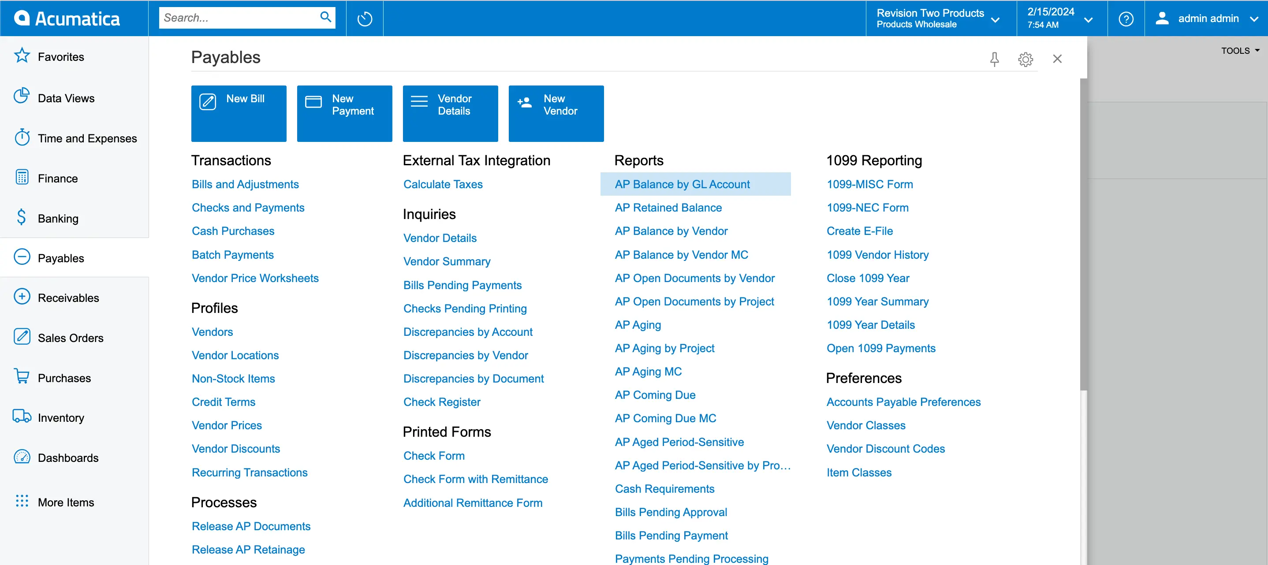
Task: Open Accounts Payable Preferences
Action: [903, 402]
